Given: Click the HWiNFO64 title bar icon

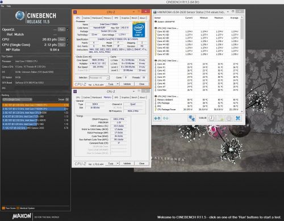Looking at the screenshot, I should click(x=155, y=12).
